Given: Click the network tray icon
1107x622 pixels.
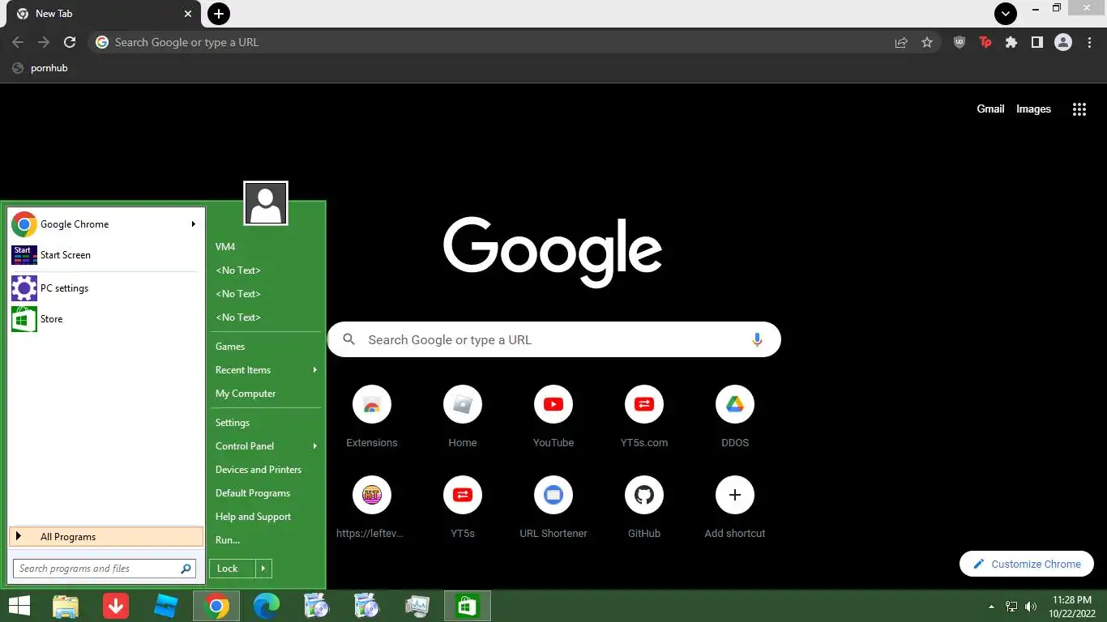Looking at the screenshot, I should (x=1011, y=606).
